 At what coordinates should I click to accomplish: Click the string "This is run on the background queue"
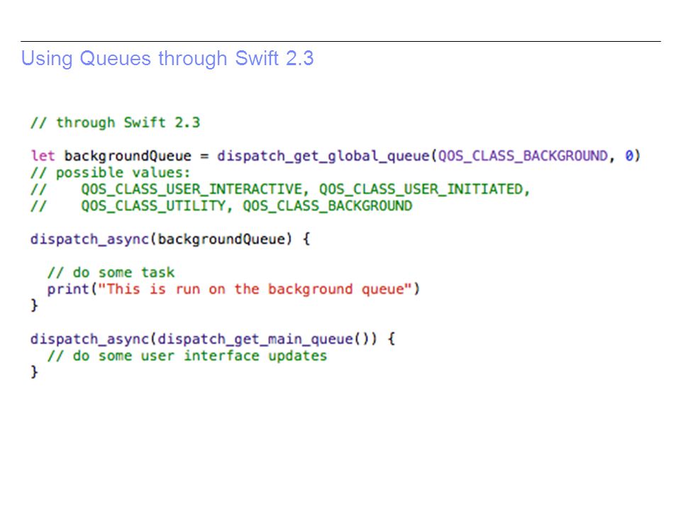(255, 289)
